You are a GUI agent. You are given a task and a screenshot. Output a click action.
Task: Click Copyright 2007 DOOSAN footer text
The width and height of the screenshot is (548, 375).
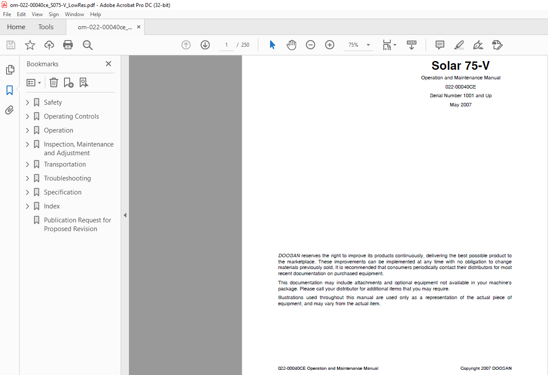(486, 368)
